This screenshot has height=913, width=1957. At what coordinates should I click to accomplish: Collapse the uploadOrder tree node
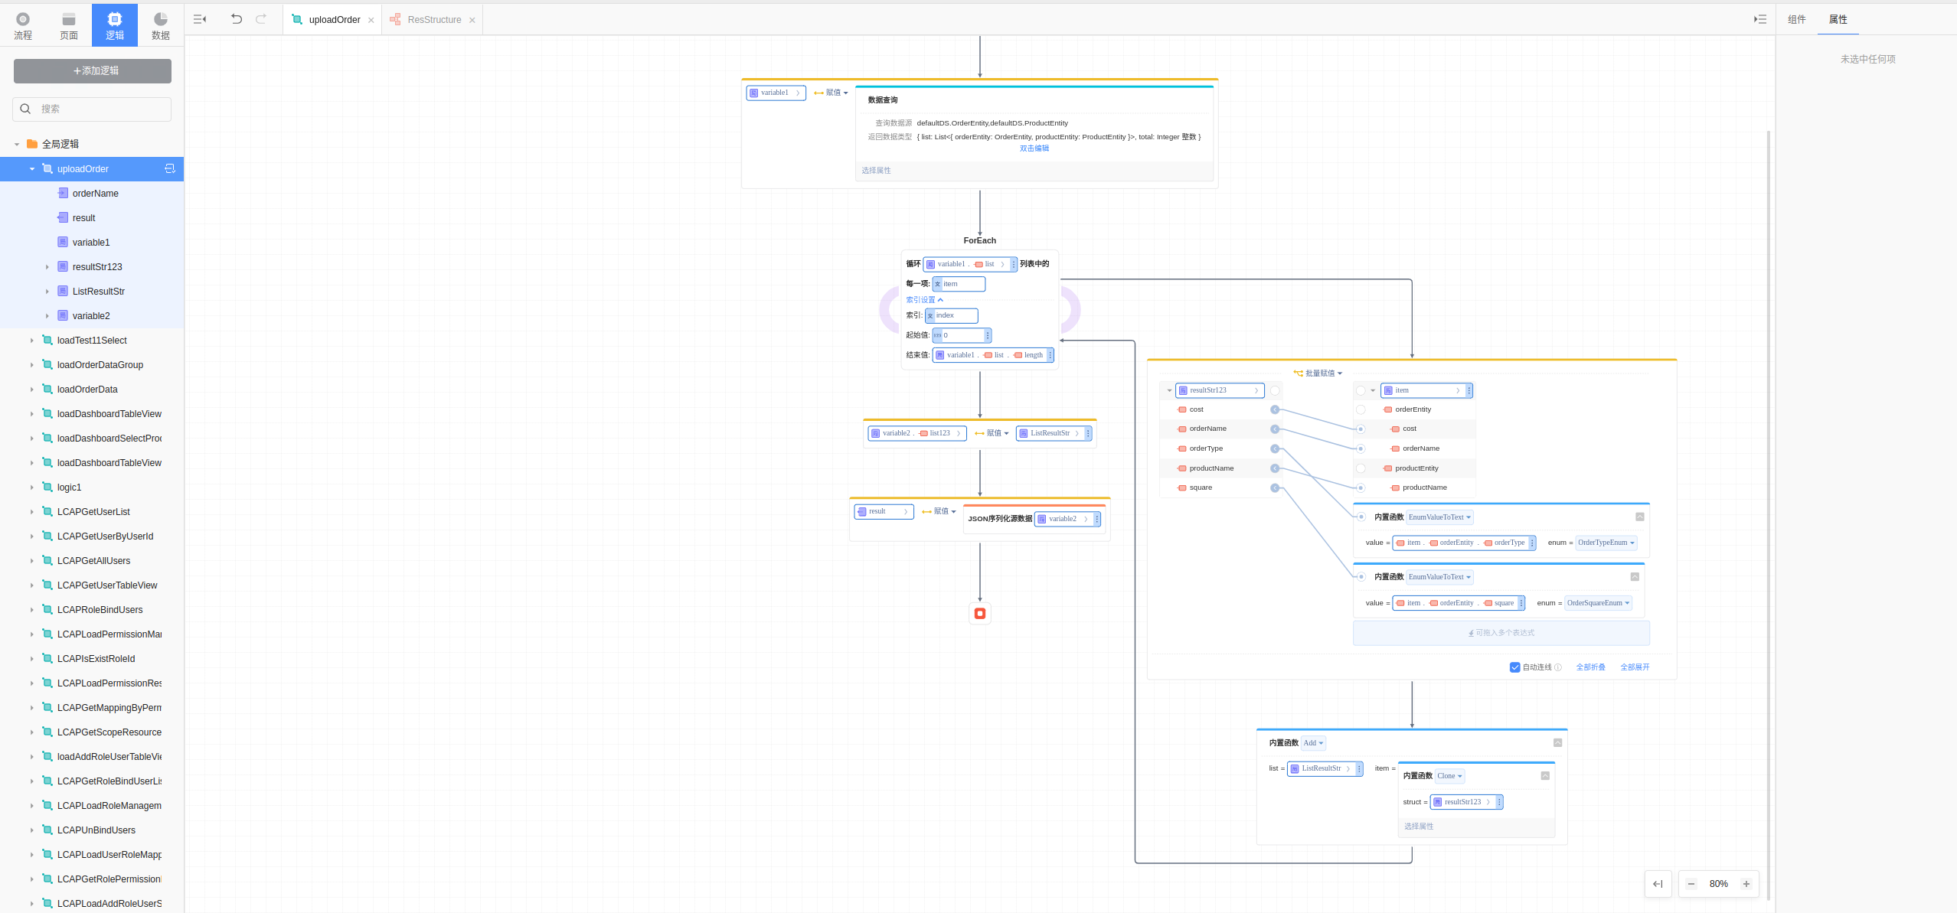[x=32, y=169]
